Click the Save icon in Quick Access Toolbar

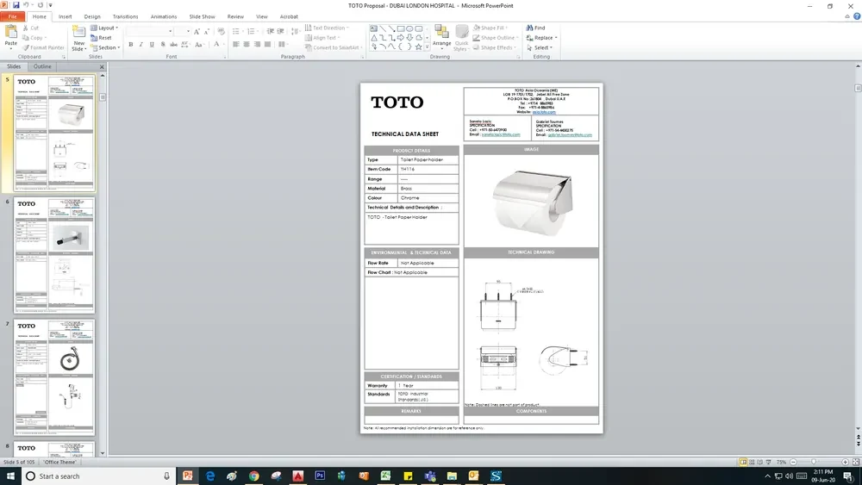pos(16,5)
